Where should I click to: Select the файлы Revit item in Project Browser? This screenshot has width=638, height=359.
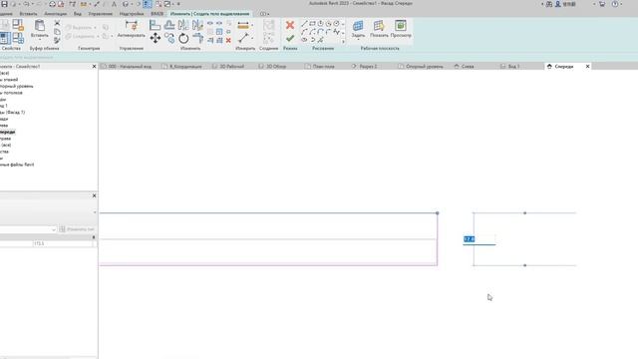tap(17, 165)
